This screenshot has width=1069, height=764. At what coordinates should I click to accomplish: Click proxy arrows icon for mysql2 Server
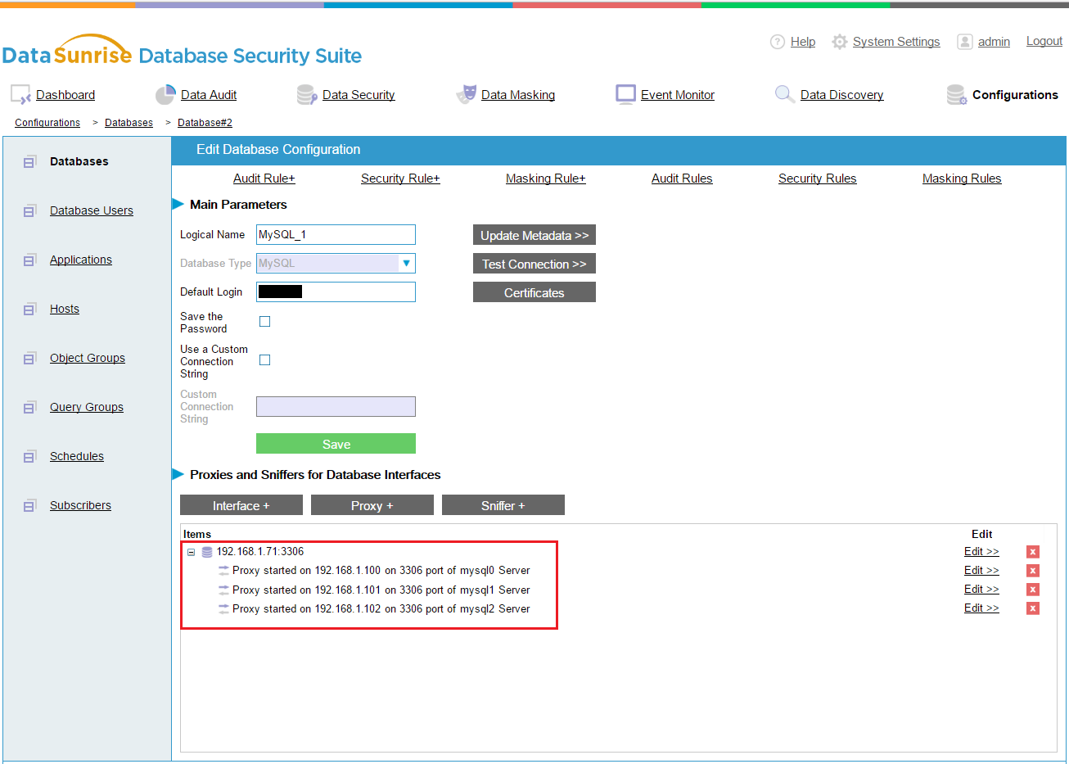click(223, 608)
